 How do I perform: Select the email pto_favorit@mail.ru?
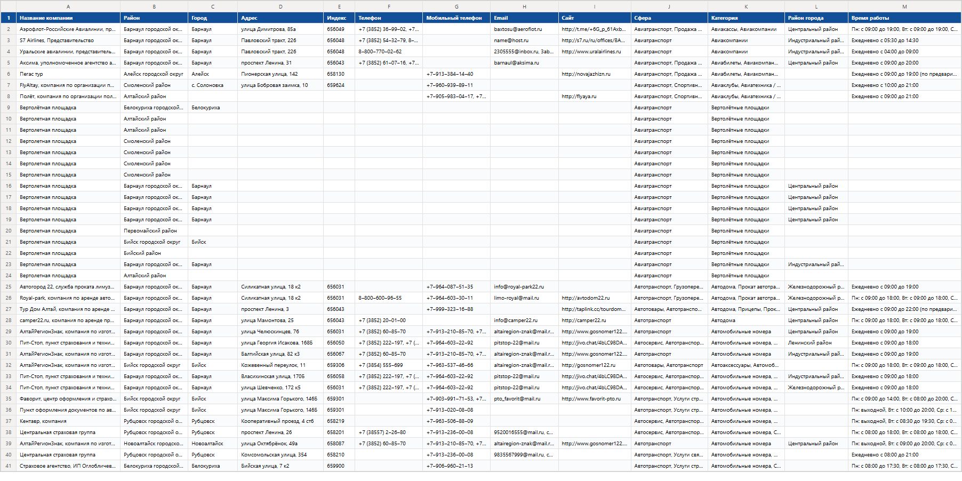[x=524, y=399]
